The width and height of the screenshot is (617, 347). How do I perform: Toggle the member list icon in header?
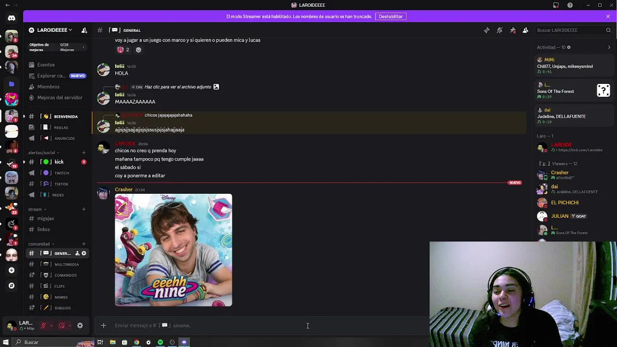(525, 30)
